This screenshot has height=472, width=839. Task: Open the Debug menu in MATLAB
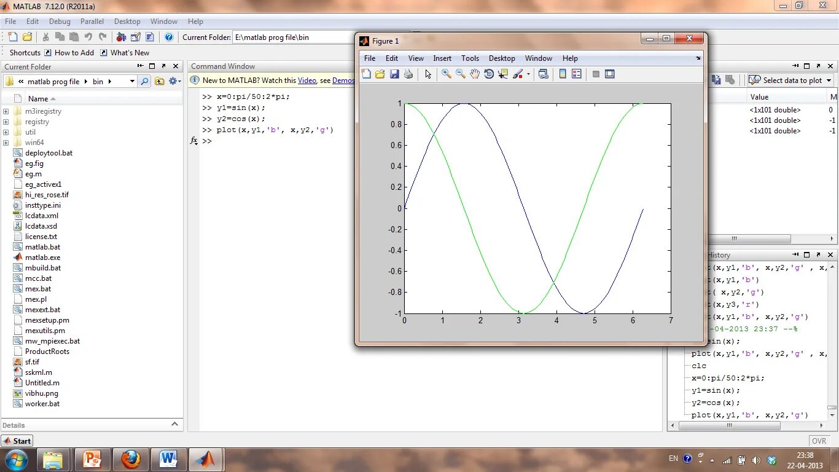(x=60, y=22)
